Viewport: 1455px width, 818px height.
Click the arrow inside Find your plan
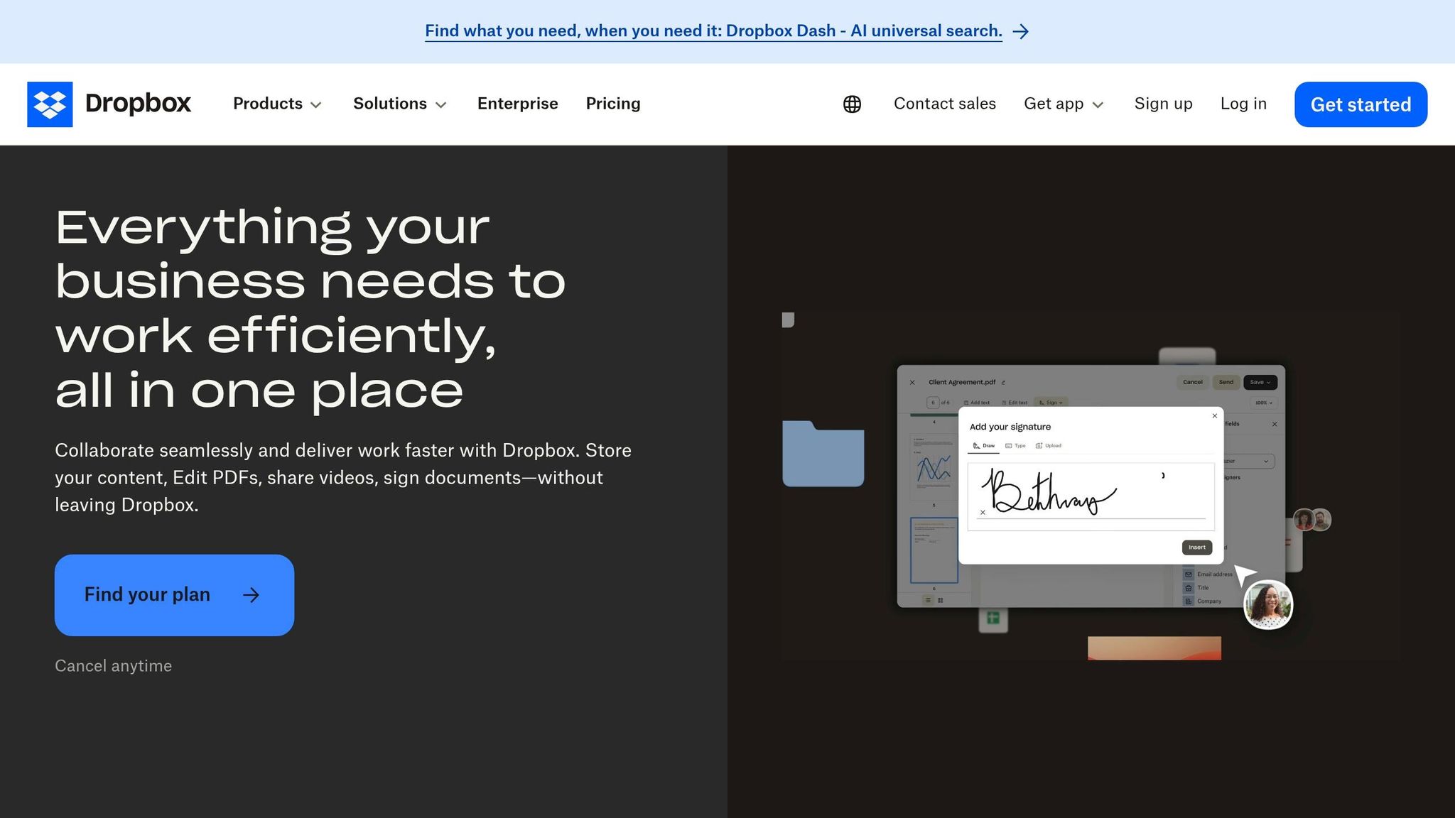pos(251,595)
